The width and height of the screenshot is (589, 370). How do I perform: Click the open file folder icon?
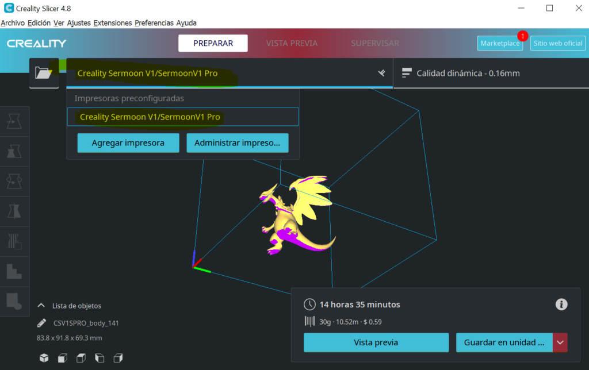click(44, 73)
